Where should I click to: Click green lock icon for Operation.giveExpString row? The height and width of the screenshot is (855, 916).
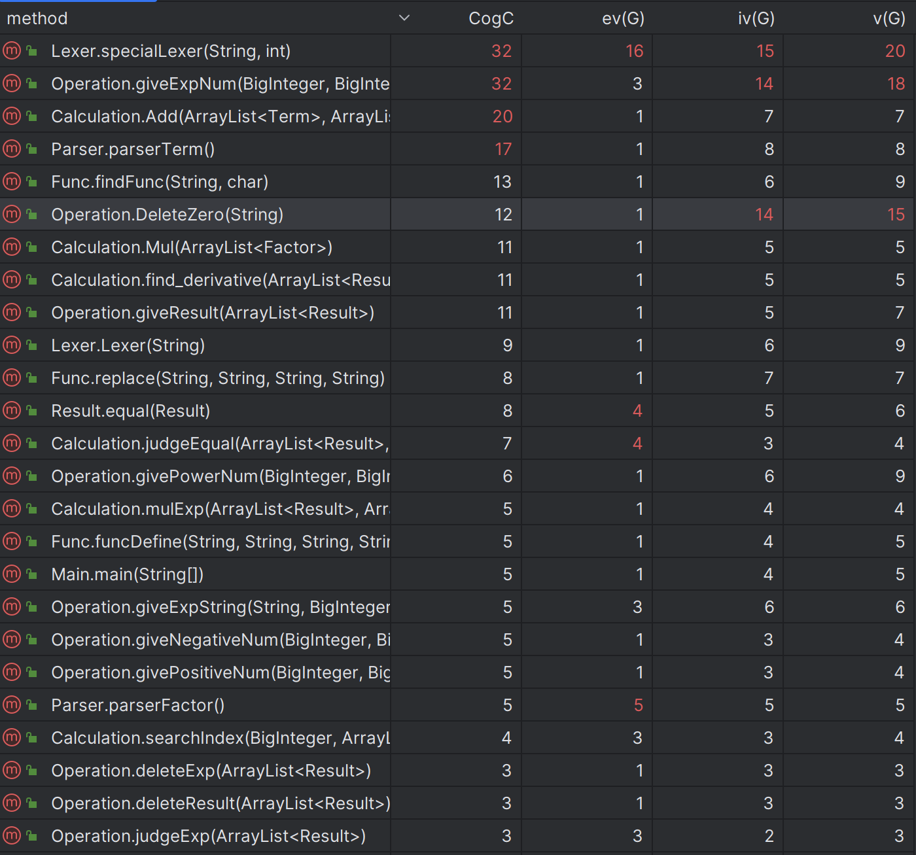click(x=31, y=606)
